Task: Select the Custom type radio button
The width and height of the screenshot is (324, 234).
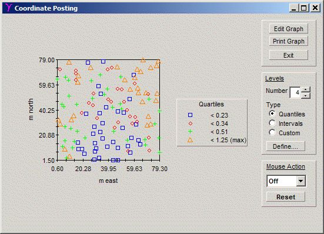Action: 272,132
